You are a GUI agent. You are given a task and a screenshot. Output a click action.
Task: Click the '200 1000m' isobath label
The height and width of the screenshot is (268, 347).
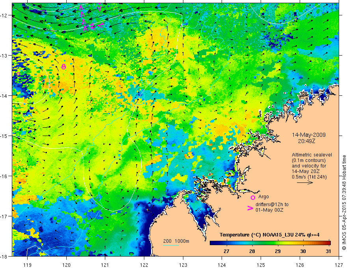coord(176,241)
